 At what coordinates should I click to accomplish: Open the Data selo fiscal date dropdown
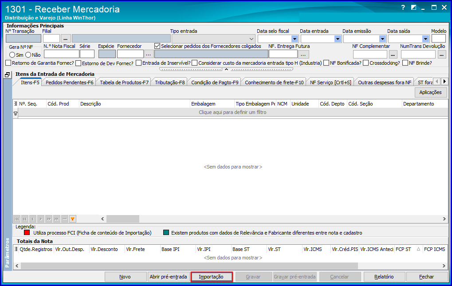[295, 39]
